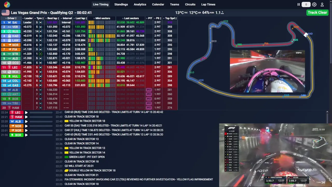This screenshot has height=187, width=332.
Task: Play NOR team radio at 22:01
Action: coord(26,130)
